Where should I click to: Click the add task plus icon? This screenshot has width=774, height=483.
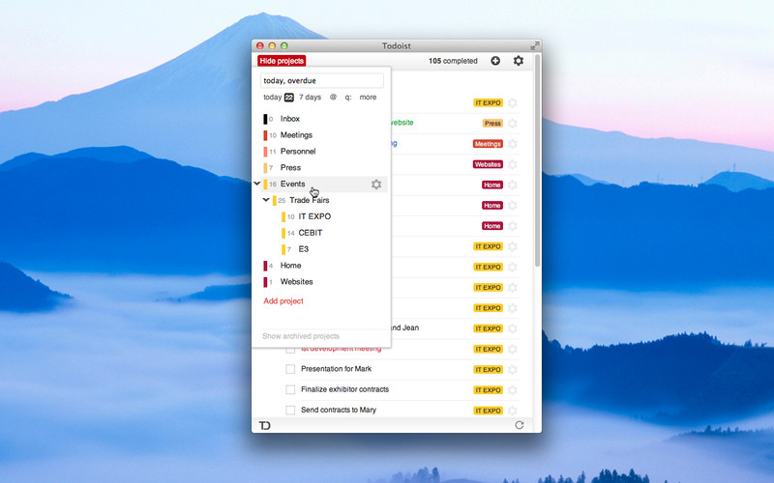[495, 61]
